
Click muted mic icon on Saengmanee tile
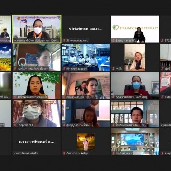coord(113,41)
